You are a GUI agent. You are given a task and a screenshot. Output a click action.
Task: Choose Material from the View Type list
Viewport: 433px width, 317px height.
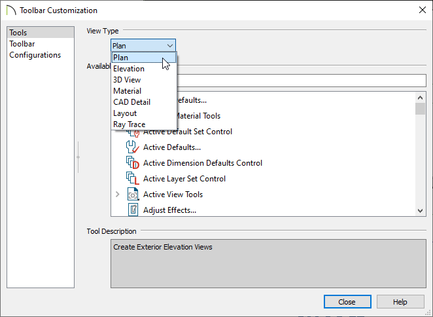(x=144, y=91)
